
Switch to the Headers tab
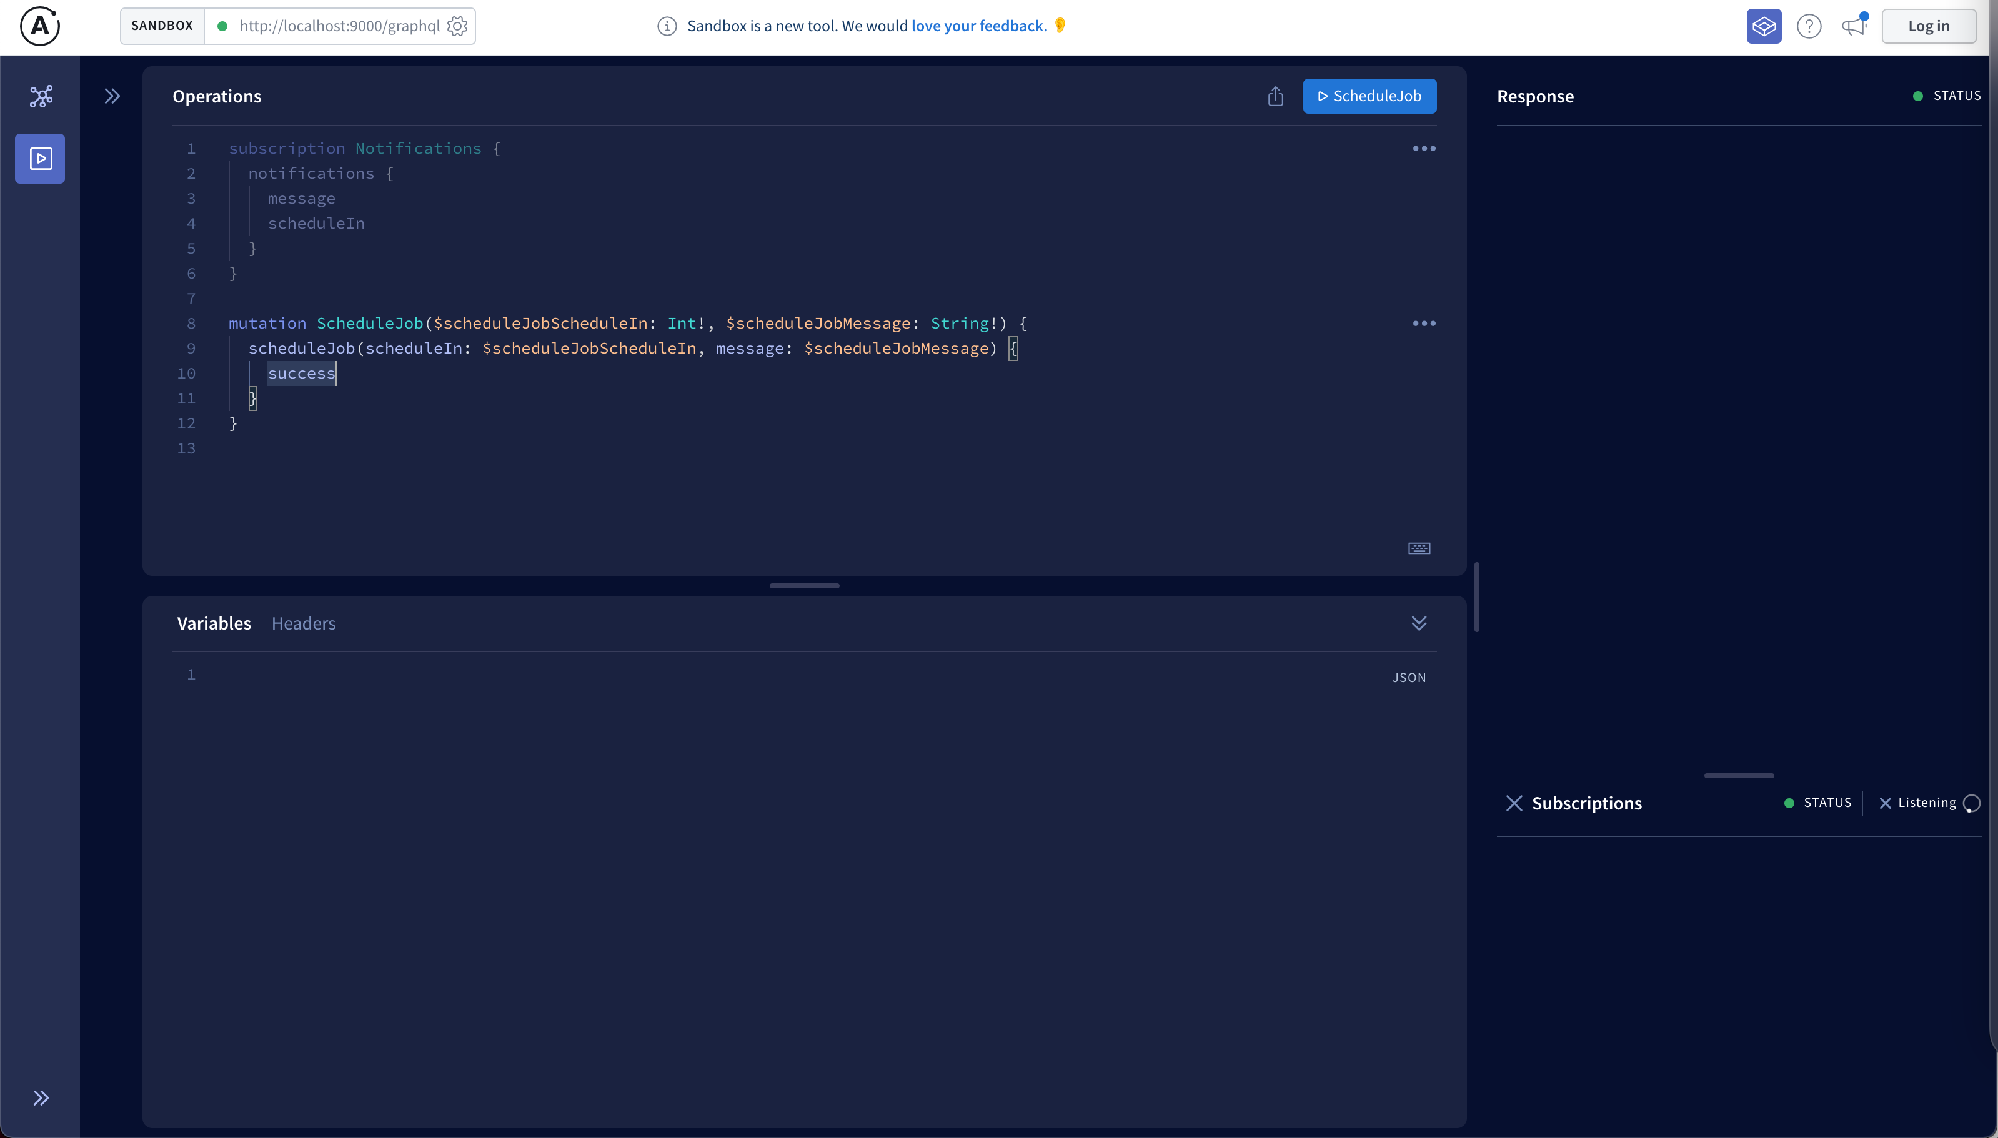coord(303,624)
